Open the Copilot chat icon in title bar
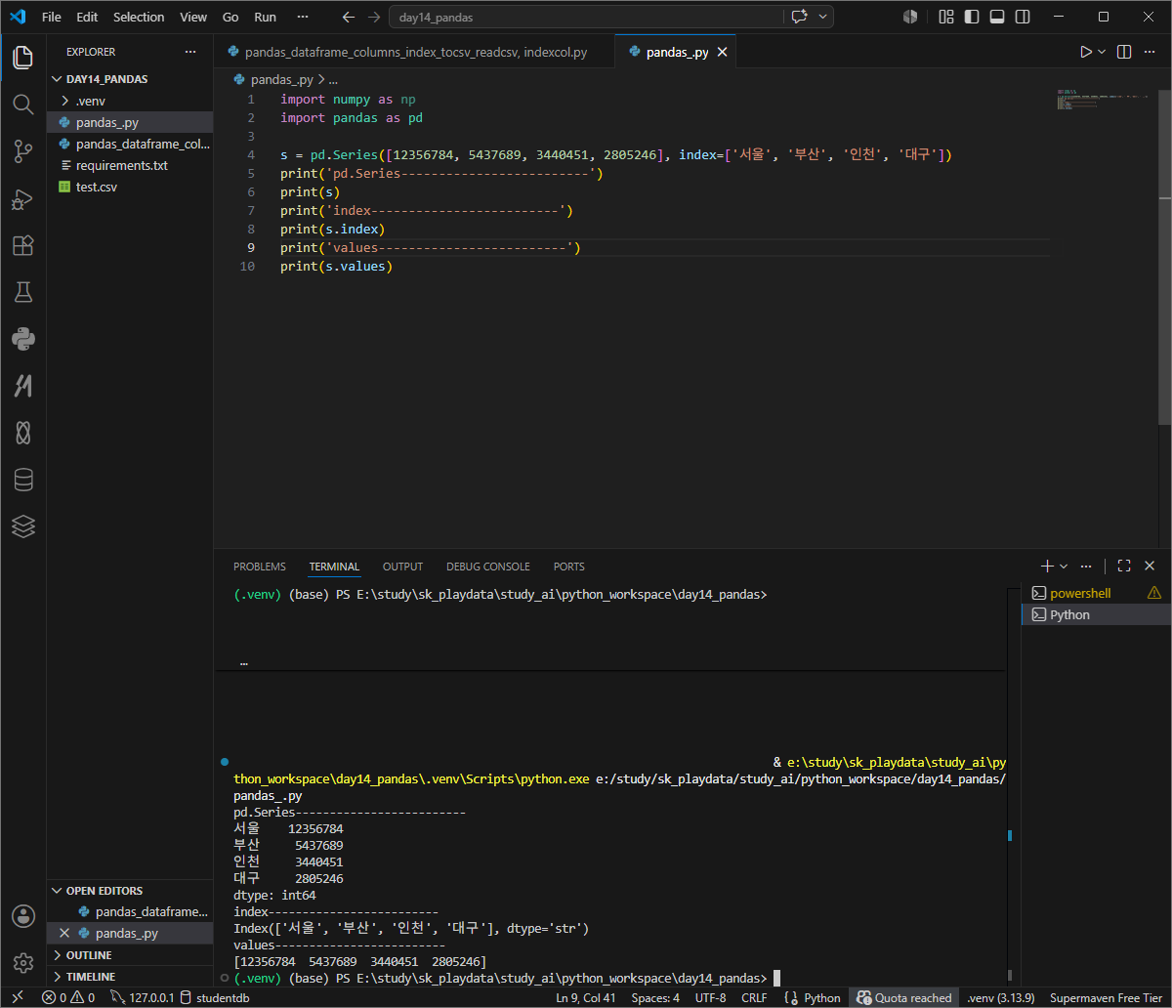Screen dimensions: 1172x1008 pos(801,17)
